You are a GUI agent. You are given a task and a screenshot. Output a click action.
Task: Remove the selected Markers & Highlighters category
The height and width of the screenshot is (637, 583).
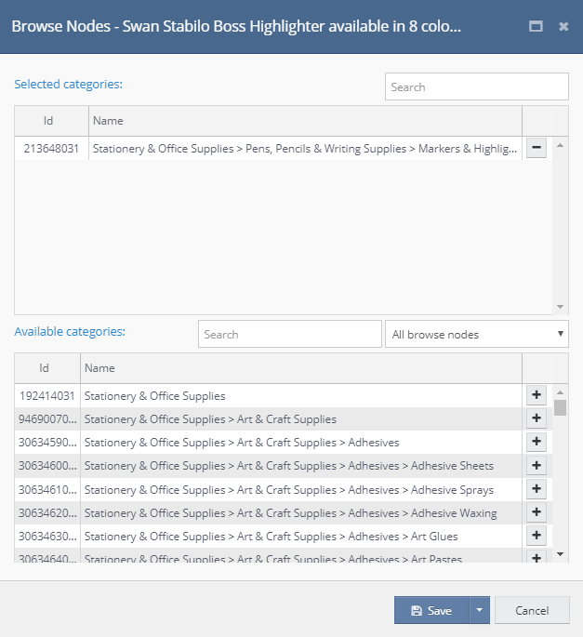[536, 149]
